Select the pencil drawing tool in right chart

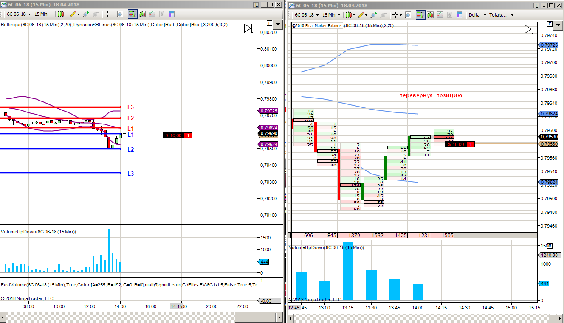point(361,15)
